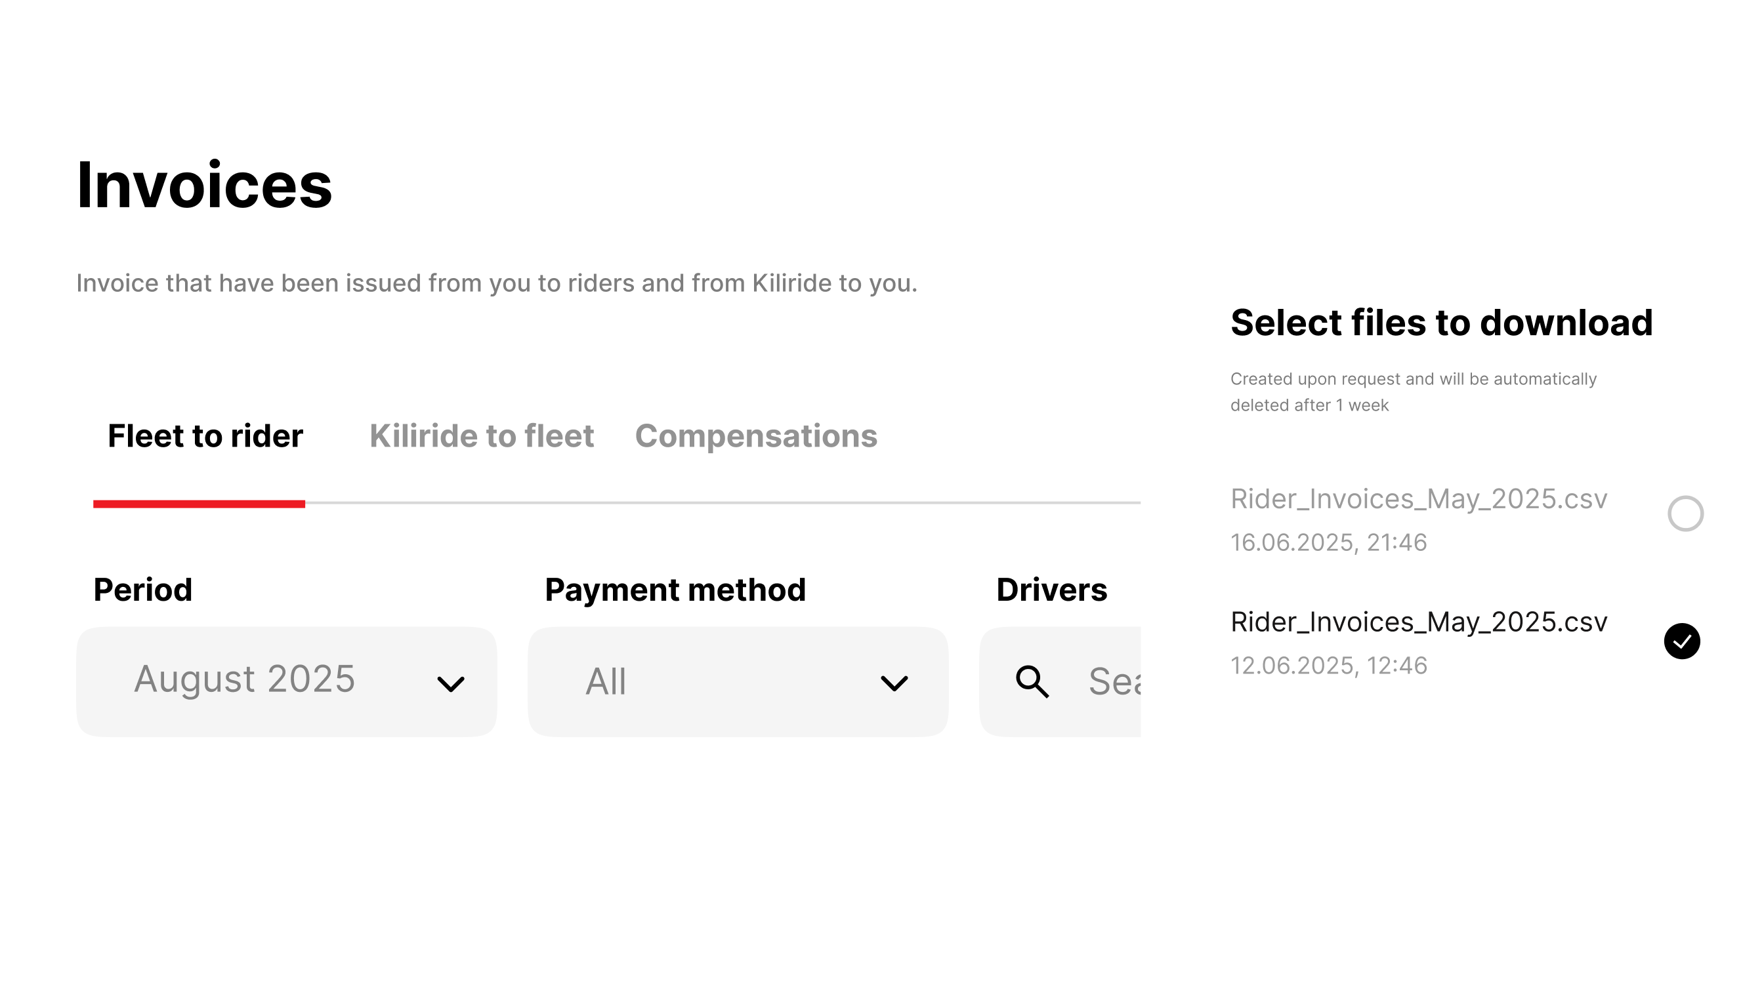
Task: Click the black checkmark icon beside the 12.06.2025 file
Action: click(1682, 641)
